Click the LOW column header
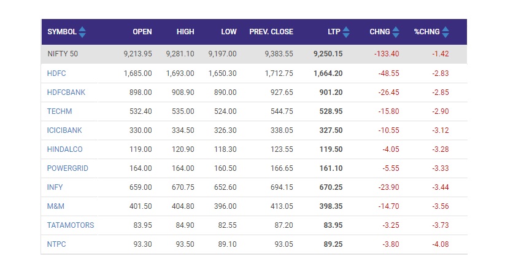This screenshot has height=267, width=513. (x=229, y=32)
